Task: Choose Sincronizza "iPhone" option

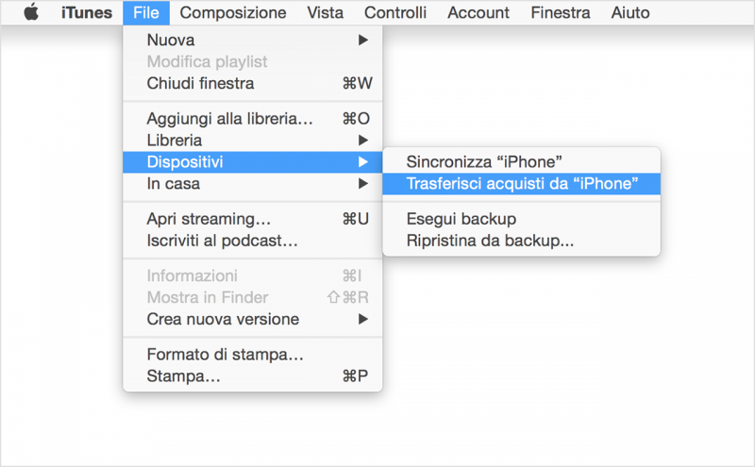Action: point(522,161)
